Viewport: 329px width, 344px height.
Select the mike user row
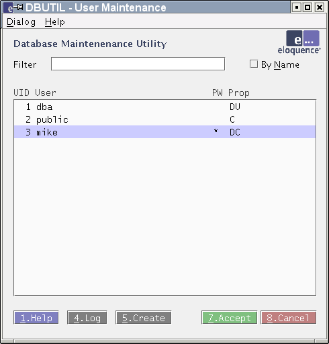(165, 132)
